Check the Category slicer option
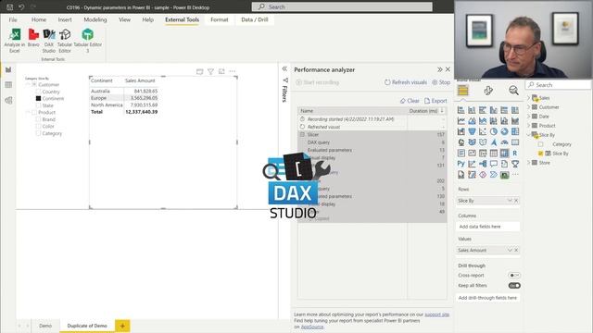Viewport: 593px width, 333px height. 38,133
